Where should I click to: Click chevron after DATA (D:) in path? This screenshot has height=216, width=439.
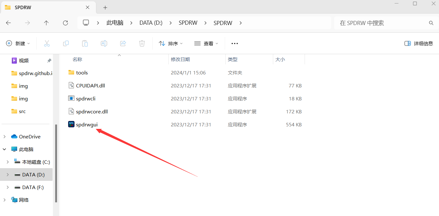click(x=171, y=23)
